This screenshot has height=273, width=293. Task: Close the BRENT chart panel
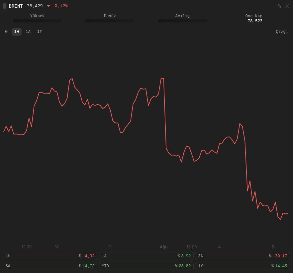coord(287,6)
